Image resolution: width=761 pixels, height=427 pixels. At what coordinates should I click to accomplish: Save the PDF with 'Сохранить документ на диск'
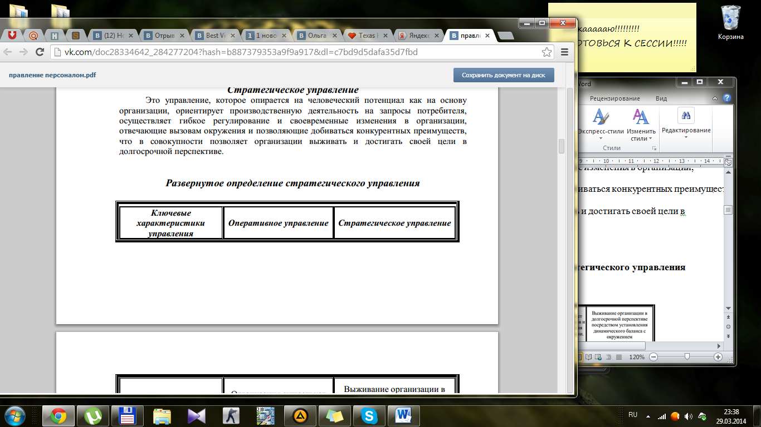[x=504, y=75]
